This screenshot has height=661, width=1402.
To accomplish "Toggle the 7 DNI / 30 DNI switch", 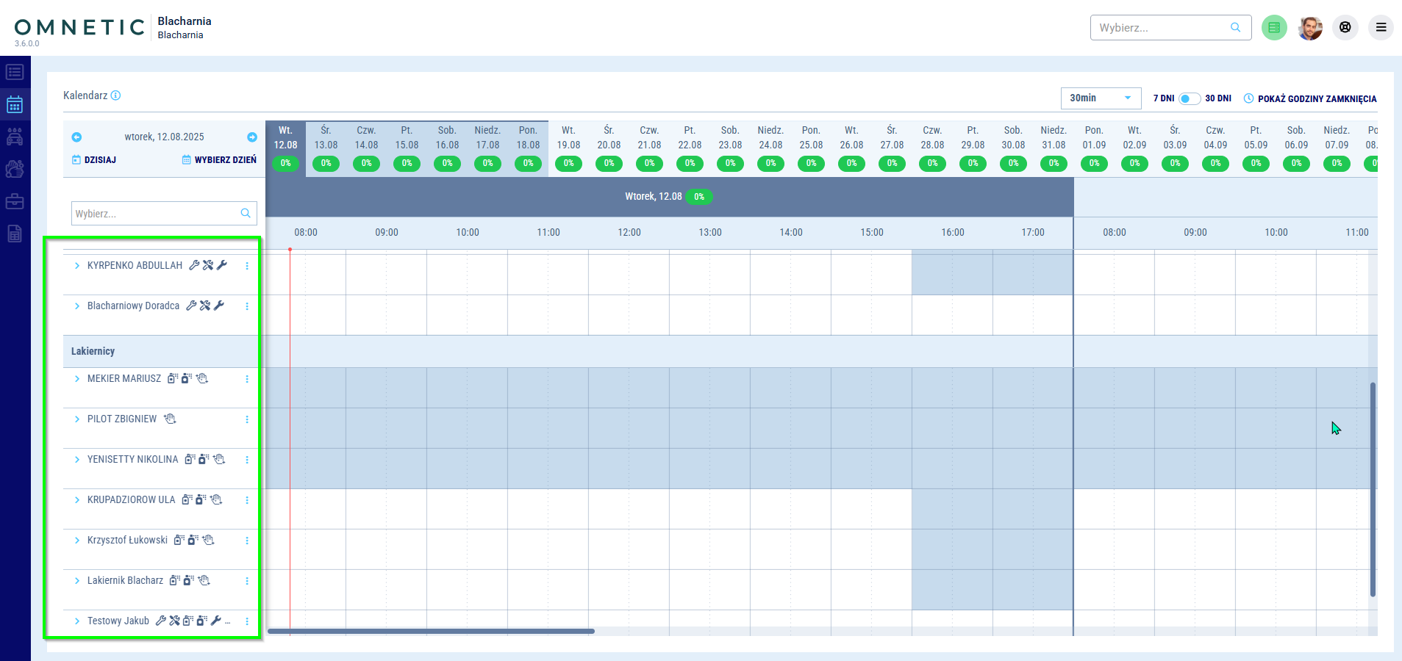I will point(1189,98).
